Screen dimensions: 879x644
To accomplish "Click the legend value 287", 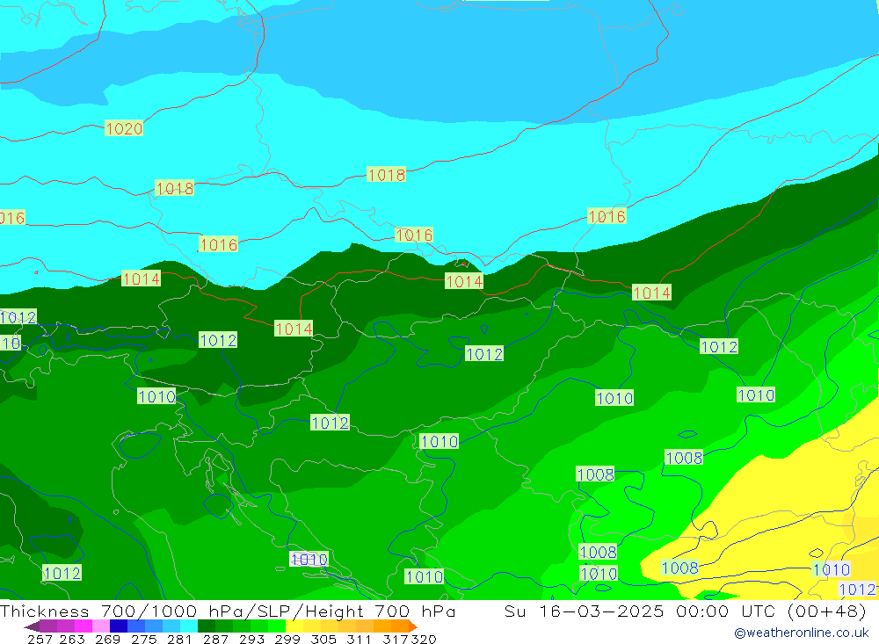I will click(215, 639).
